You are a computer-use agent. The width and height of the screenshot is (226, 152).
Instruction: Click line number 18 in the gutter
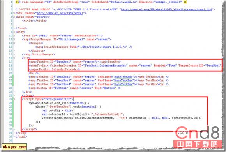pyautogui.click(x=11, y=66)
